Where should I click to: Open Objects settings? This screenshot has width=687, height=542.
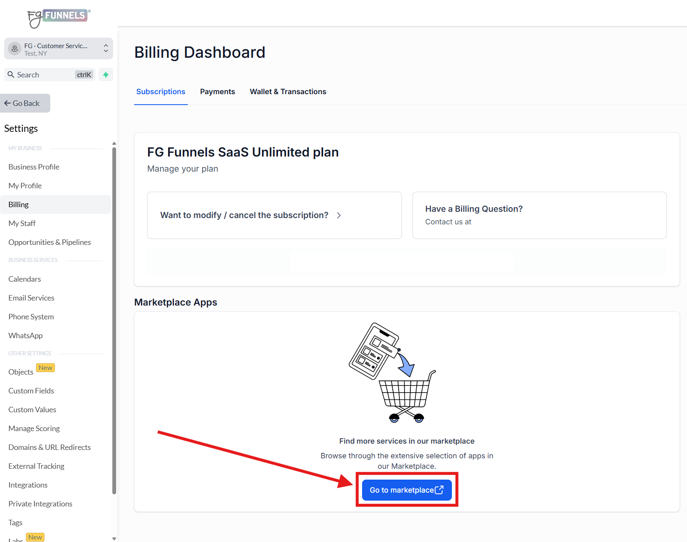[21, 372]
